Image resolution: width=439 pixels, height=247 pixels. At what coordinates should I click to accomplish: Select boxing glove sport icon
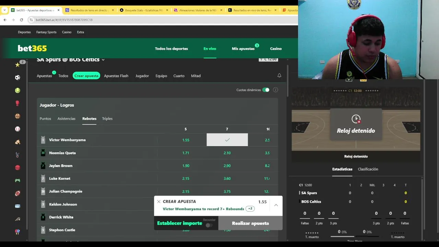(x=17, y=103)
